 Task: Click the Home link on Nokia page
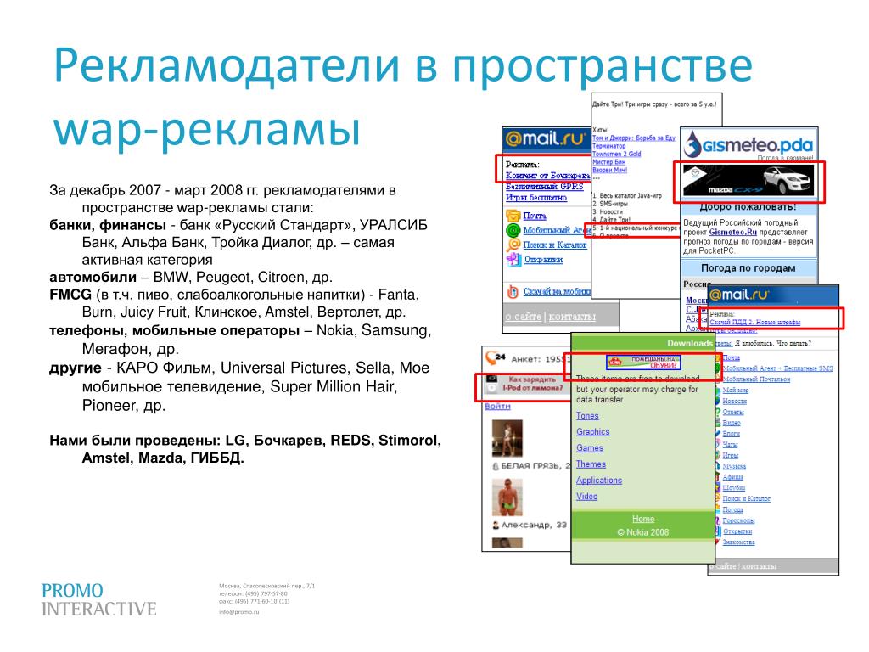[643, 519]
